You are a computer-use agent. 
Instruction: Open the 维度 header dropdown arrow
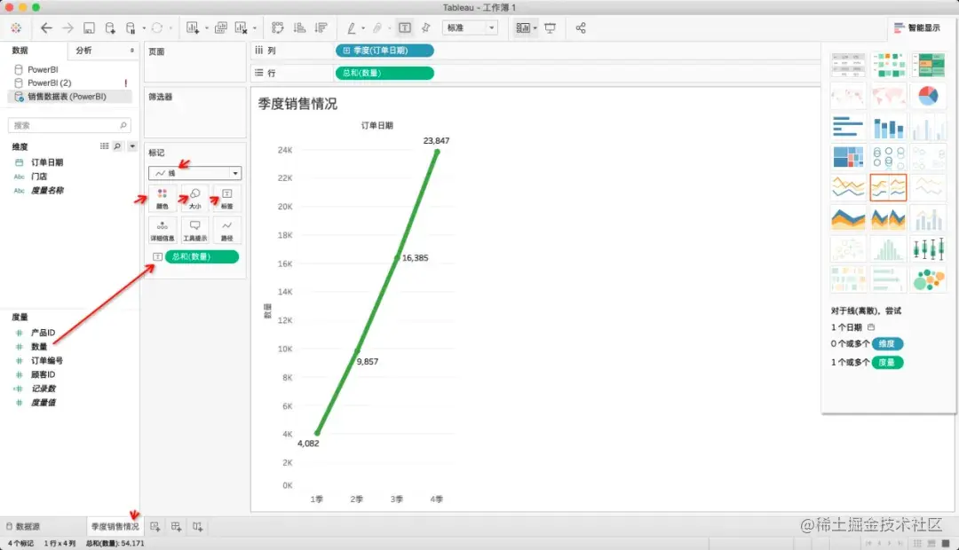132,146
